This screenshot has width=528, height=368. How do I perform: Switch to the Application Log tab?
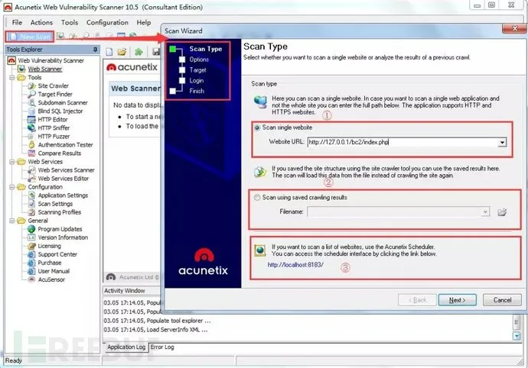pyautogui.click(x=126, y=347)
